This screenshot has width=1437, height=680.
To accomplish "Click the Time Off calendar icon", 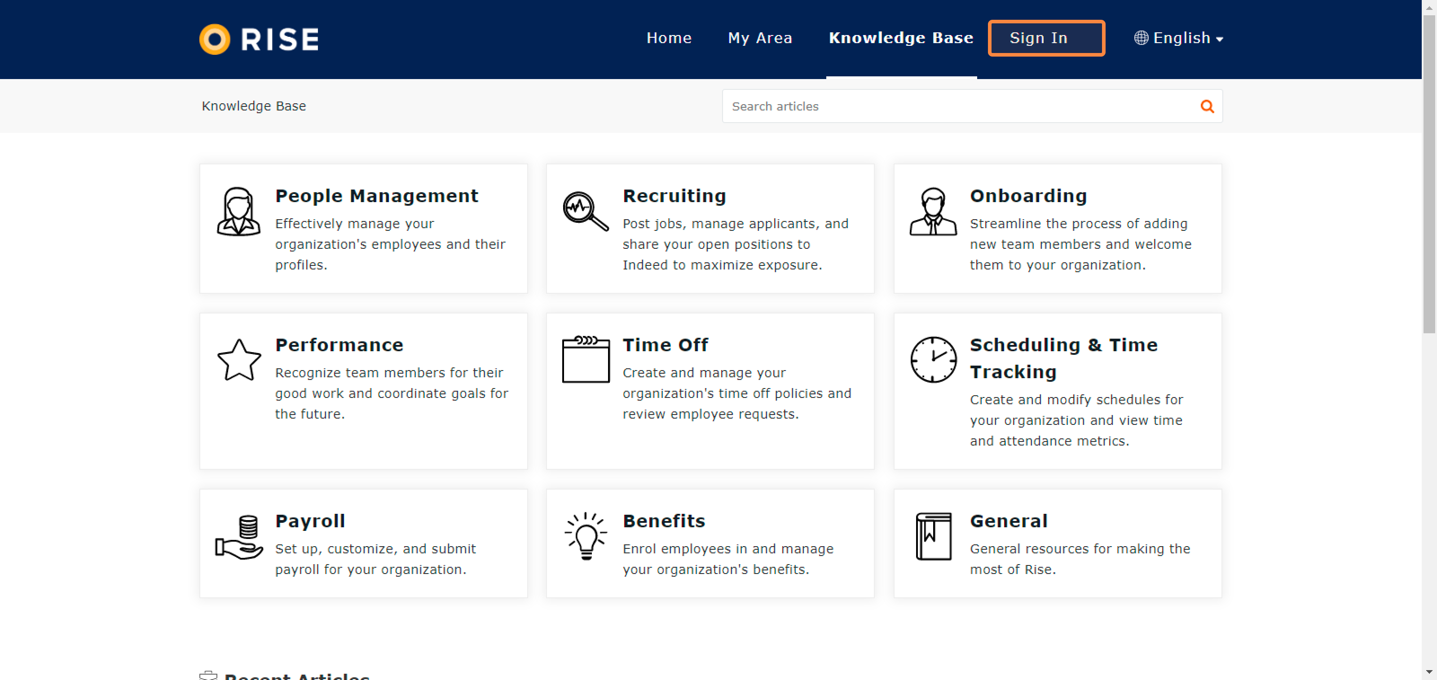I will tap(585, 359).
